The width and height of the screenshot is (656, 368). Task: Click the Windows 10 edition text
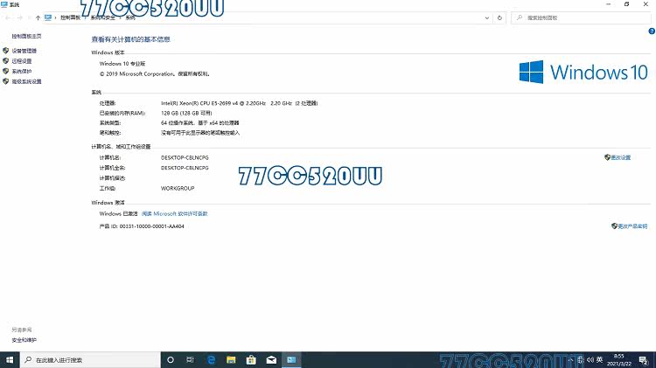pyautogui.click(x=122, y=64)
